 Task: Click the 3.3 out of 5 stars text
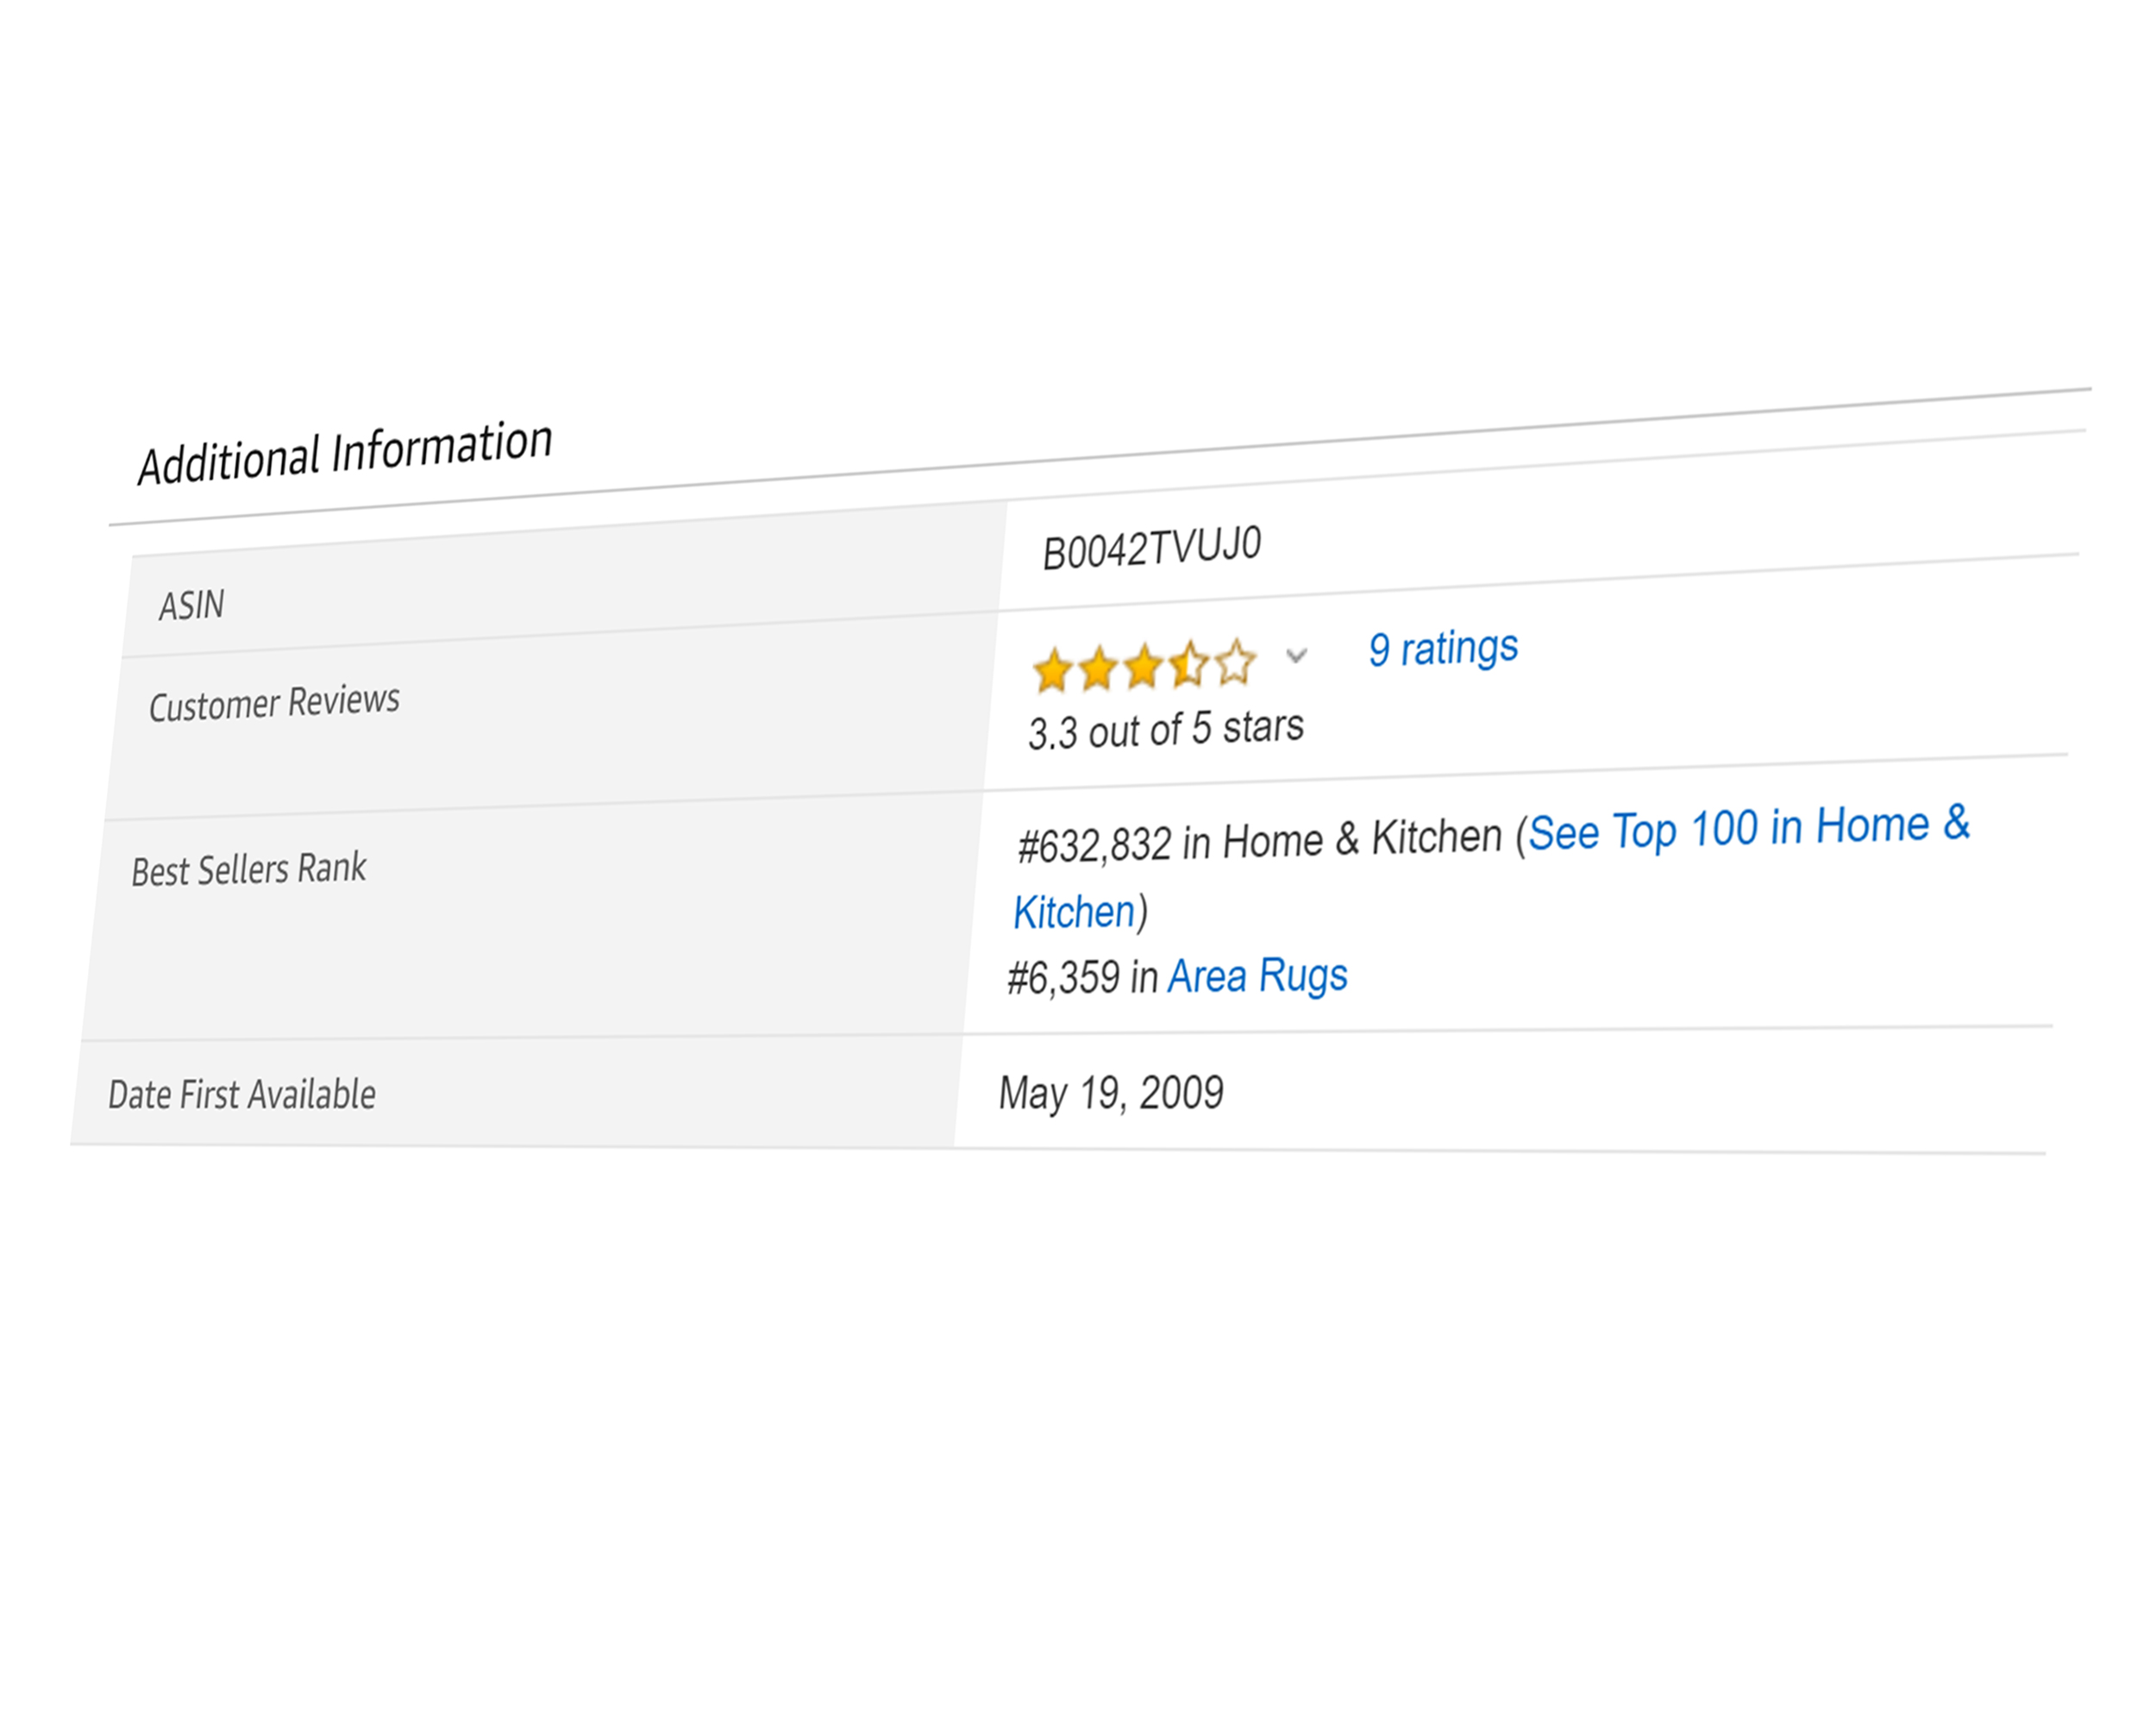click(1166, 729)
